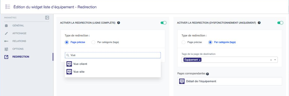This screenshot has height=96, width=289.
Task: Clear all tags in destination field
Action: (x=271, y=60)
